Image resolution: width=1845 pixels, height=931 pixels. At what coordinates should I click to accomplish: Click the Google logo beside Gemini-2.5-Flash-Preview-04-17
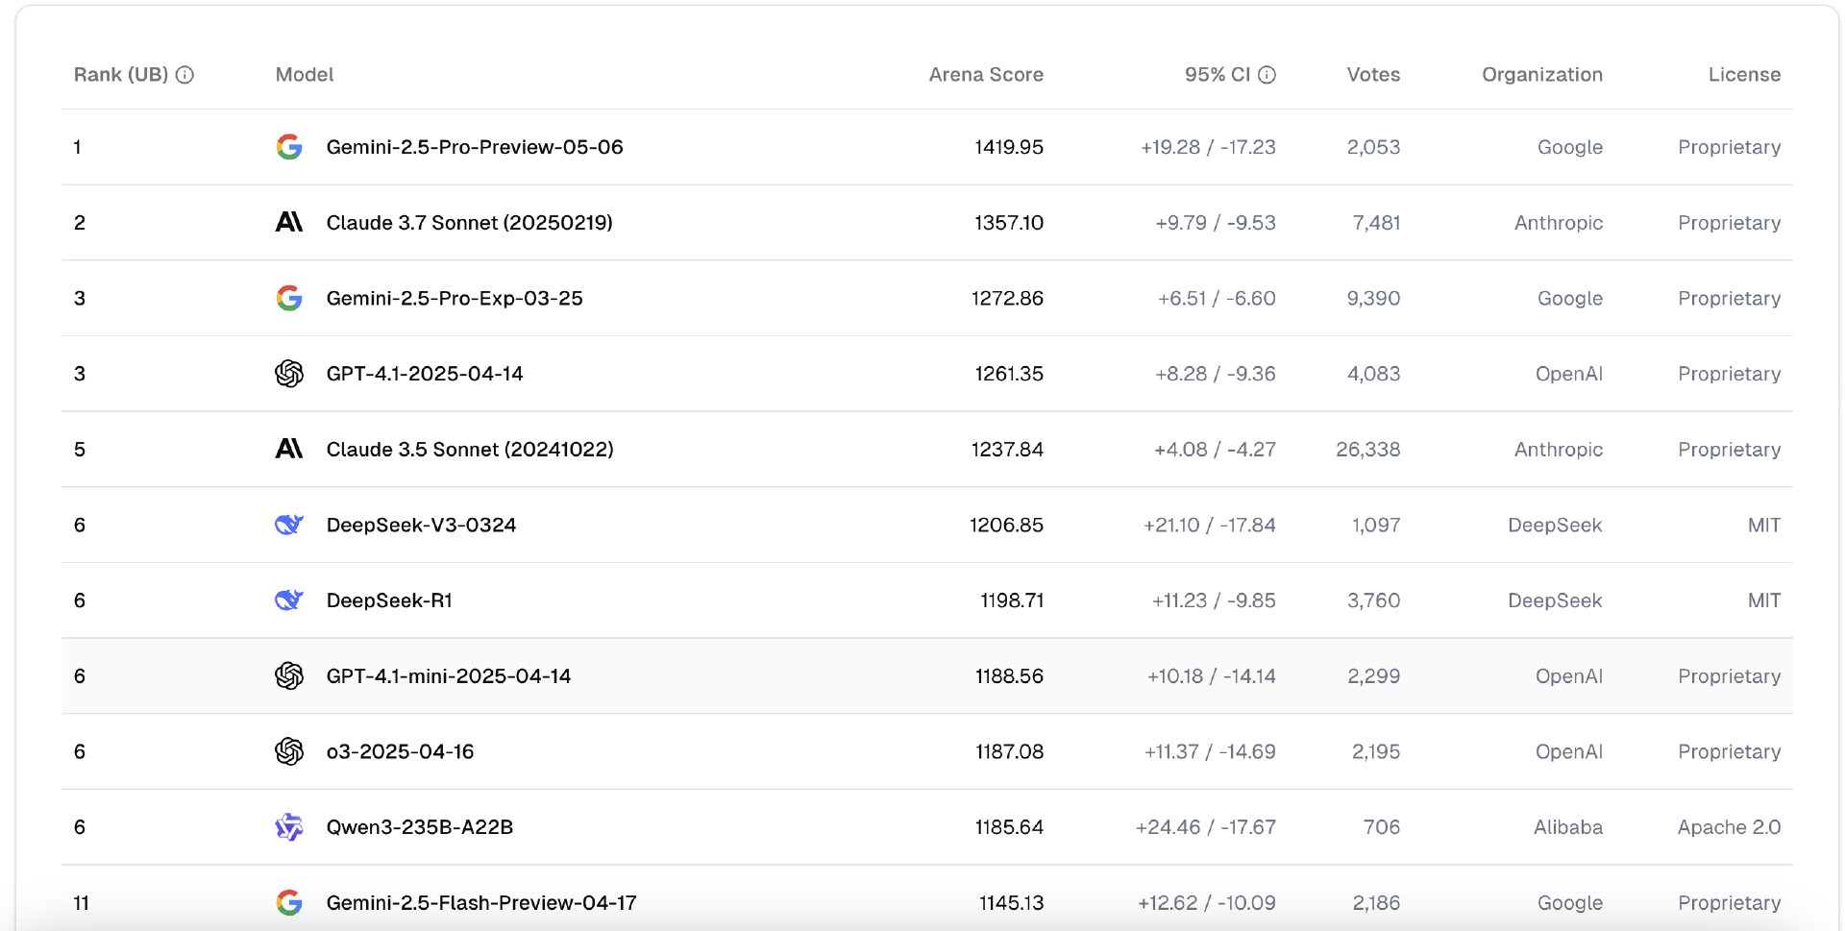[289, 903]
